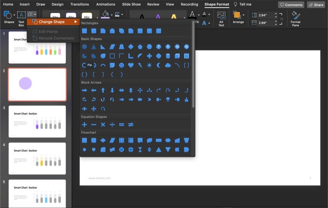Screen dimensions: 328x208
Task: Open the Comments button
Action: 291,5
